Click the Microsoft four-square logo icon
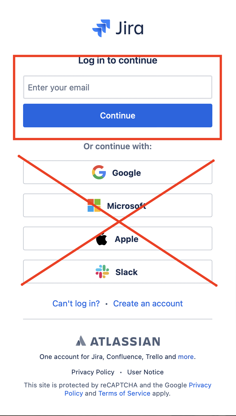 click(x=94, y=205)
